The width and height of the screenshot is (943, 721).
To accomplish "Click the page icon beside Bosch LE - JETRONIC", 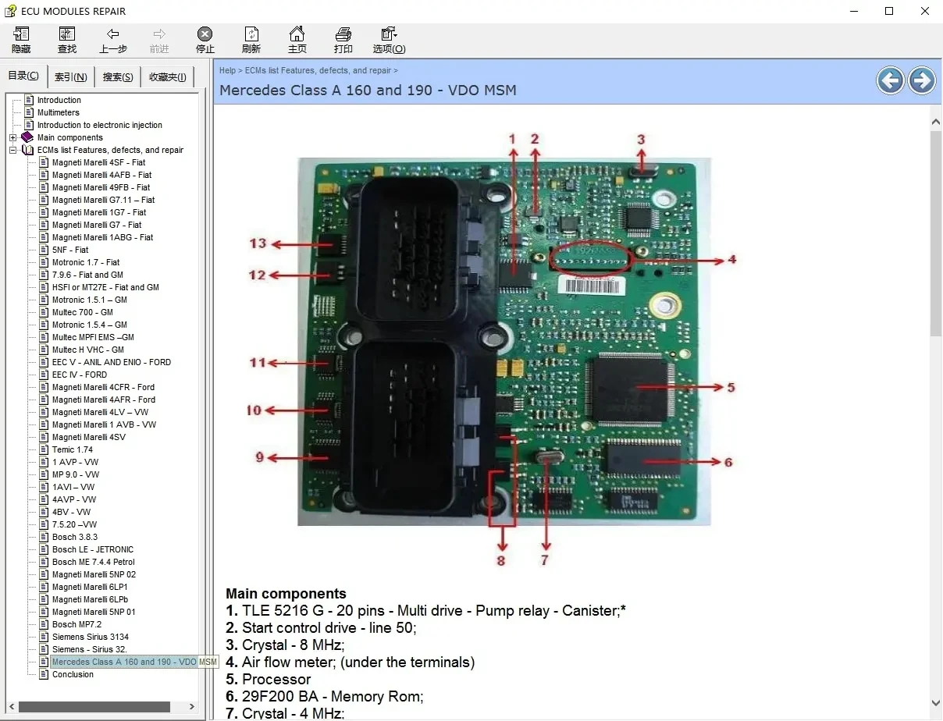I will tap(44, 549).
